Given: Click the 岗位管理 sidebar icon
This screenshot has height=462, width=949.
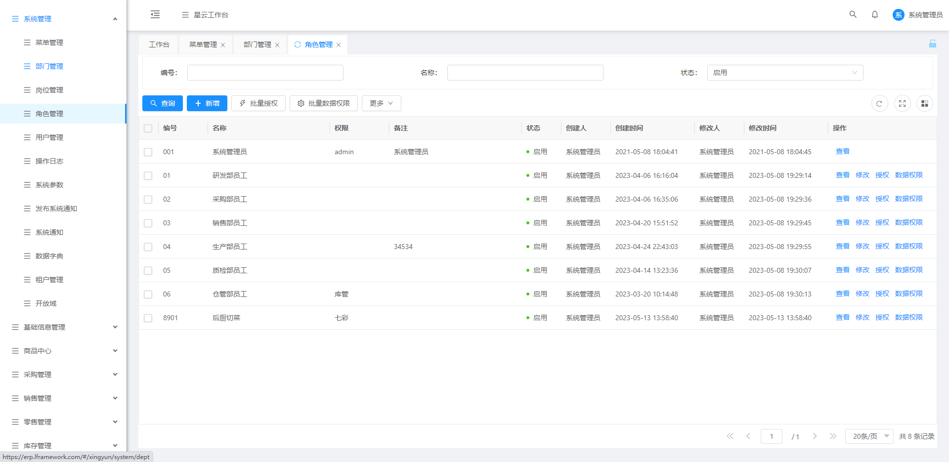Looking at the screenshot, I should click(27, 90).
